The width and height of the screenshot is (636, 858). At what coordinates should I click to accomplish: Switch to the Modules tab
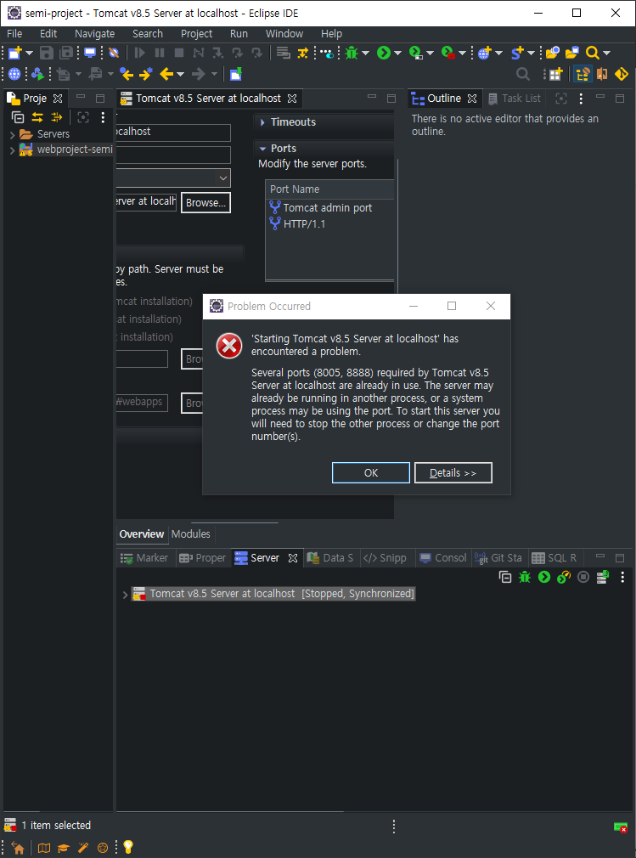point(191,534)
